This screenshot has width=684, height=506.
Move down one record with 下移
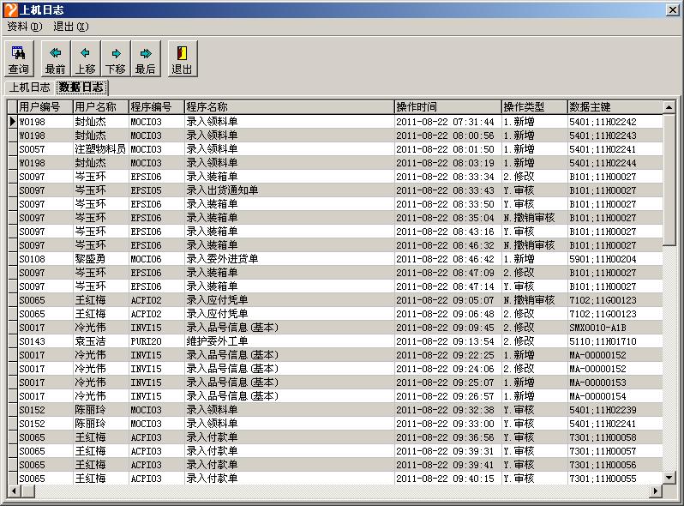click(x=116, y=59)
